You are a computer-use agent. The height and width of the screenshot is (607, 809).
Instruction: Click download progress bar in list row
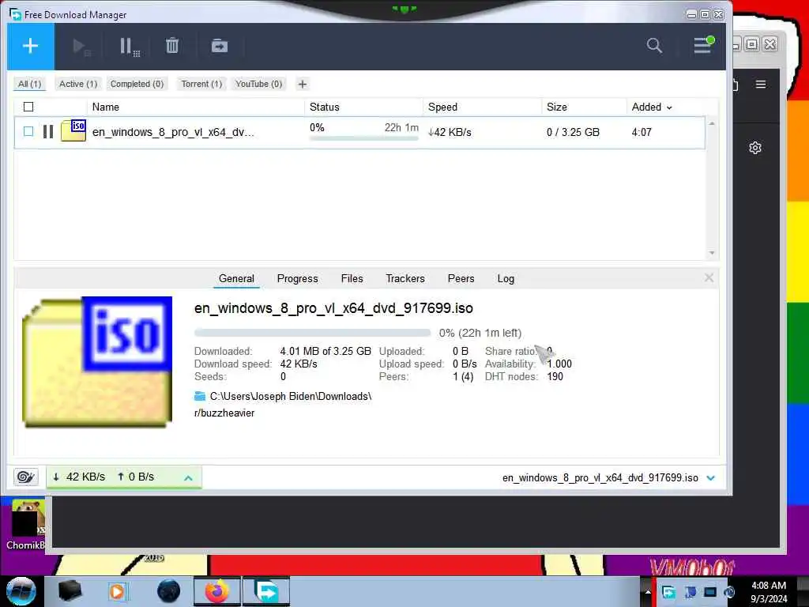pyautogui.click(x=363, y=138)
